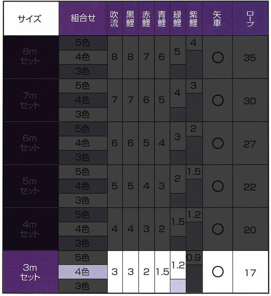Click the 5色 cell in the 8m set
This screenshot has height=296, width=271.
[83, 43]
